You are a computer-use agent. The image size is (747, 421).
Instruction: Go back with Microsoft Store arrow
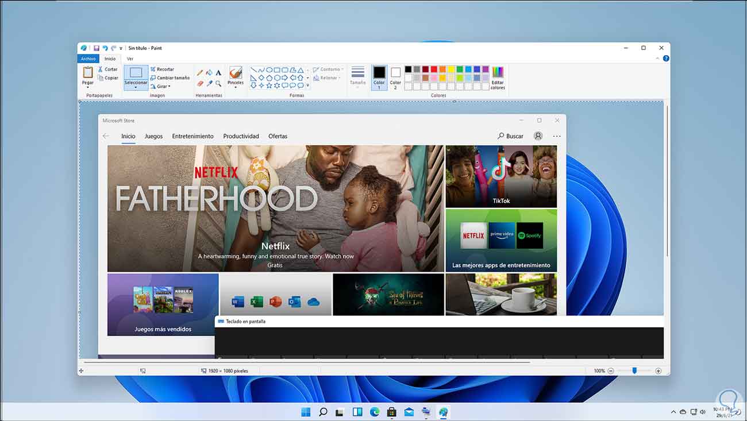tap(106, 136)
